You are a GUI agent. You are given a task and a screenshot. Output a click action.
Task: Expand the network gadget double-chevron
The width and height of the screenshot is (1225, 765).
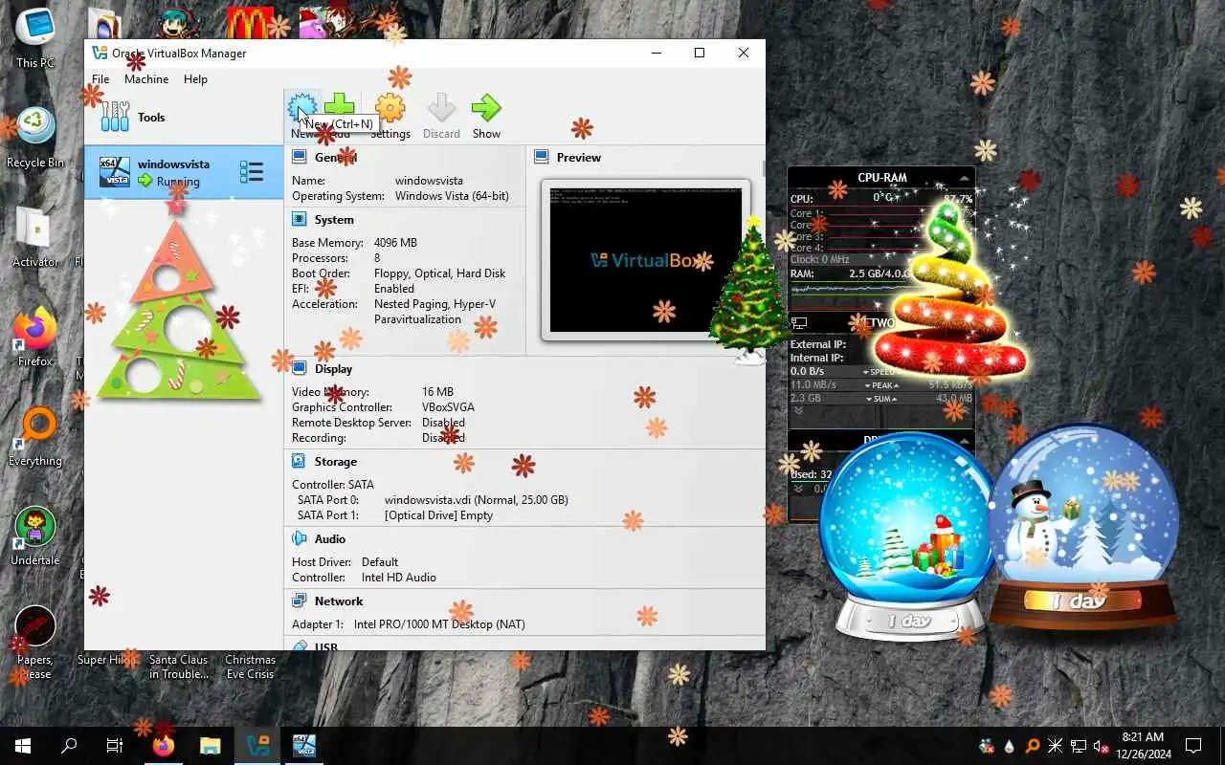click(797, 411)
